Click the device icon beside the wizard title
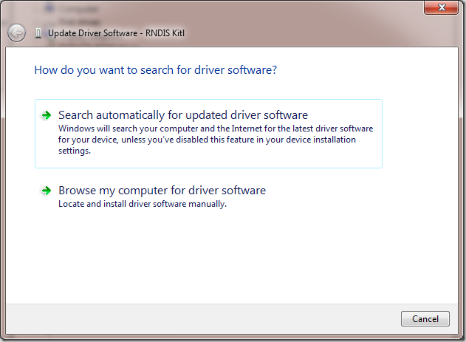Image resolution: width=466 pixels, height=342 pixels. (38, 33)
